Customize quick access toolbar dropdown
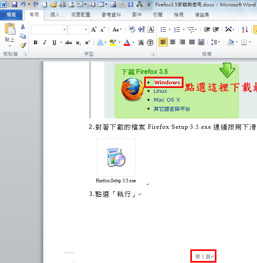The height and width of the screenshot is (263, 257). (149, 5)
